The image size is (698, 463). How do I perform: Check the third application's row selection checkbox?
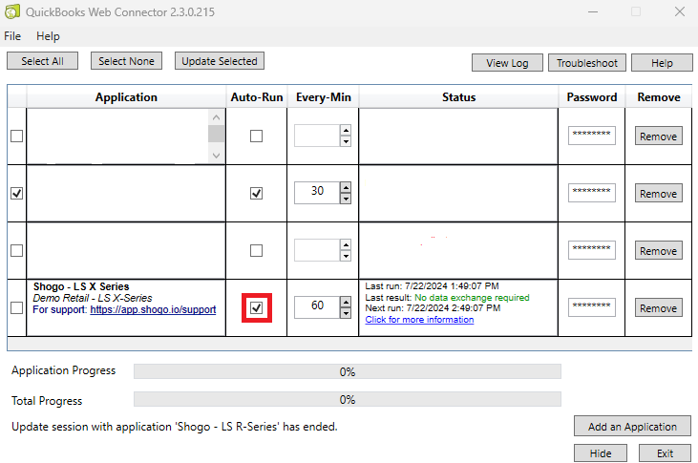tap(17, 251)
